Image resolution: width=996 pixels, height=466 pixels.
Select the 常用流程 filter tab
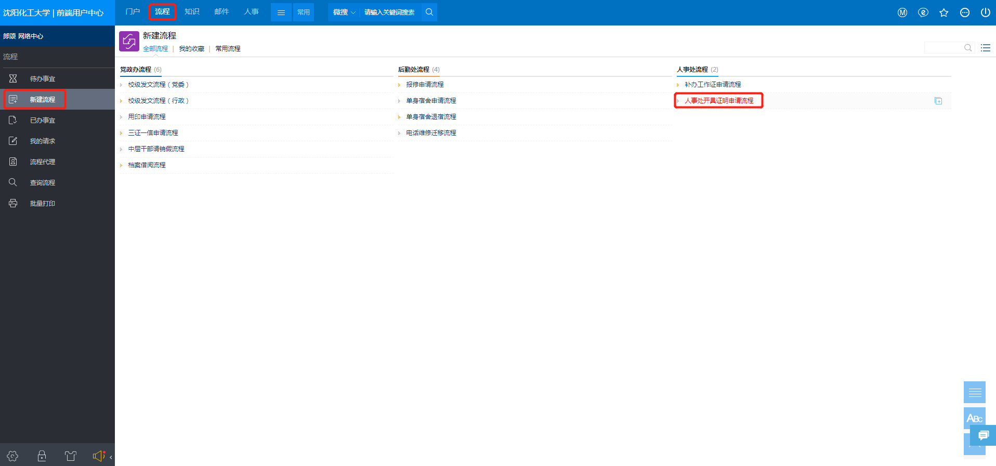pyautogui.click(x=228, y=48)
